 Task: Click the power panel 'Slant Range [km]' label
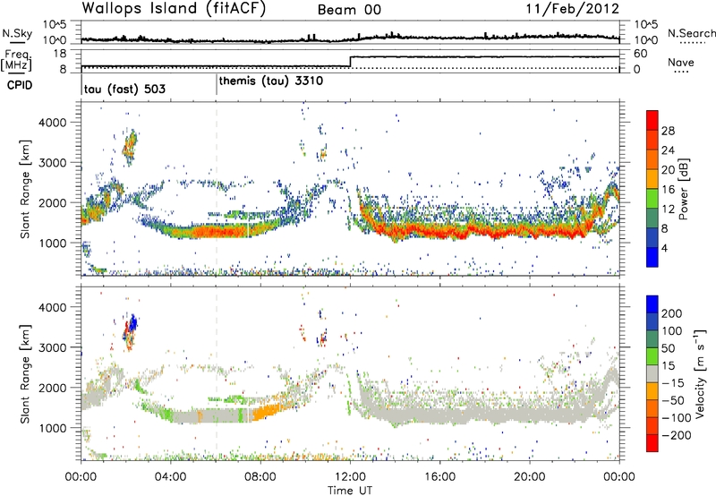pyautogui.click(x=25, y=189)
